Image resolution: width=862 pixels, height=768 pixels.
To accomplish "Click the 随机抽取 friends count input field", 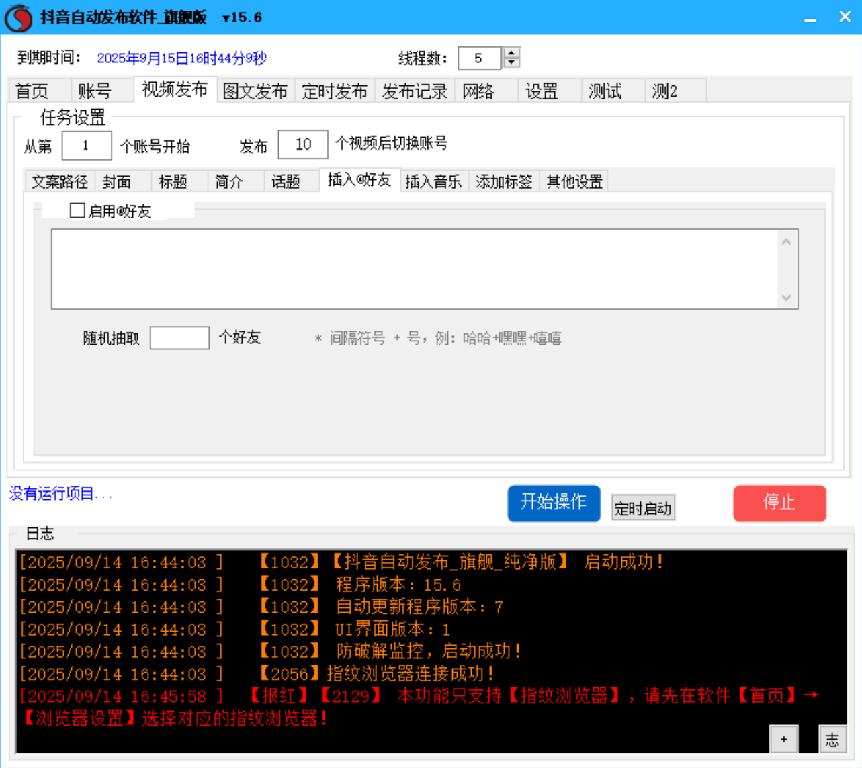I will tap(180, 336).
